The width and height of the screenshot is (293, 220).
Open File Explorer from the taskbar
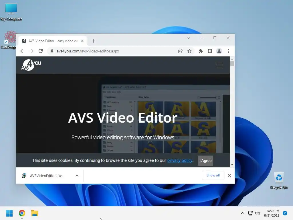(35, 213)
